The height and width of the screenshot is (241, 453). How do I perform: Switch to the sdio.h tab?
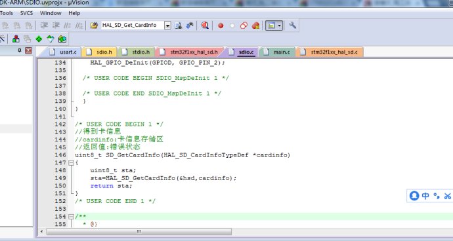99,52
